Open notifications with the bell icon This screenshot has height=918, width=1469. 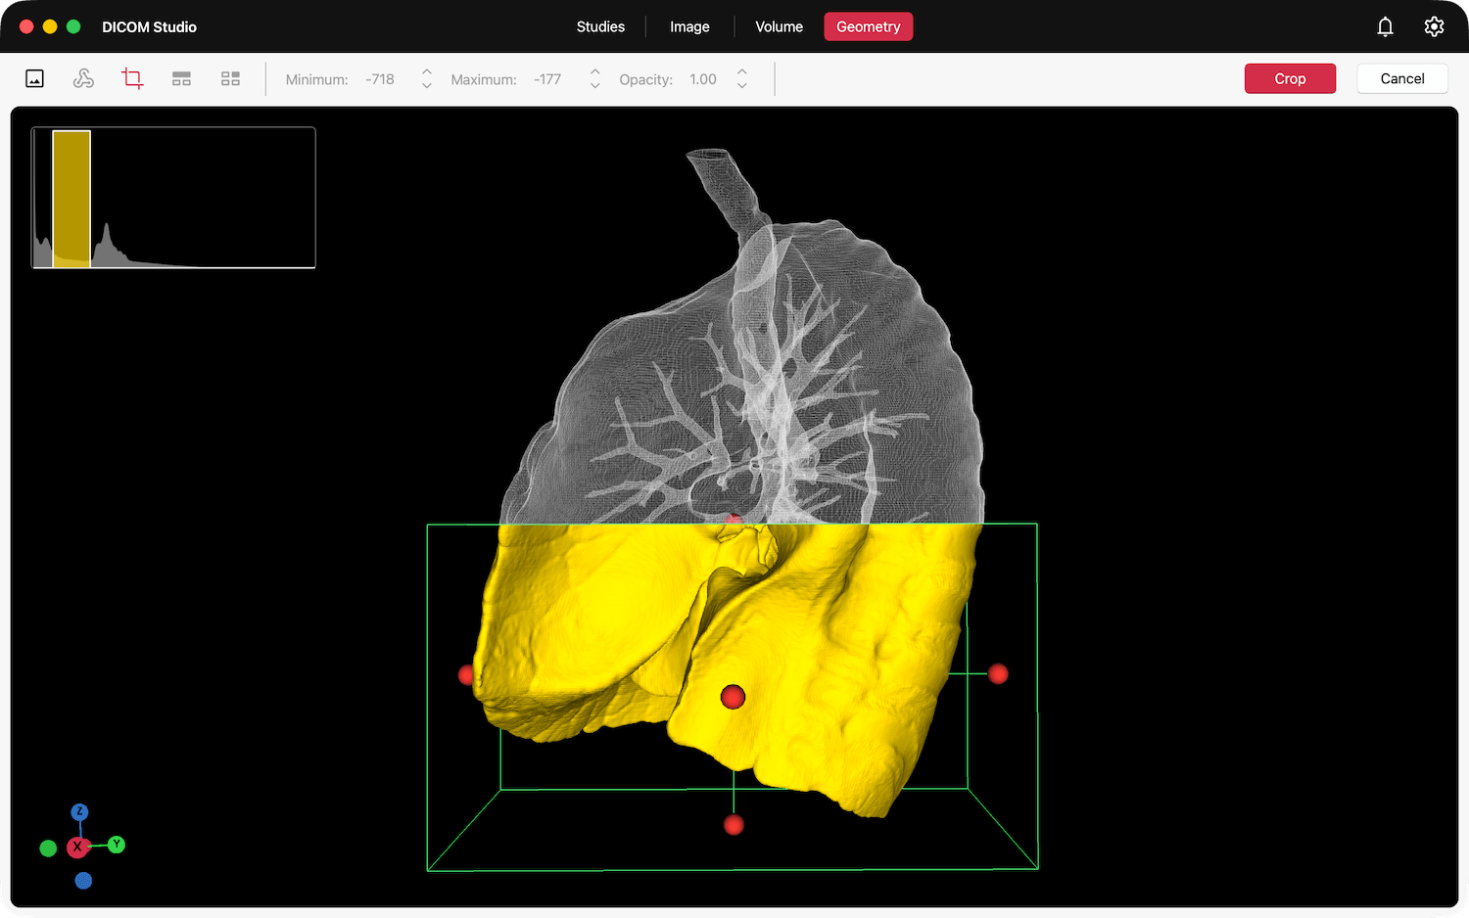click(1385, 26)
